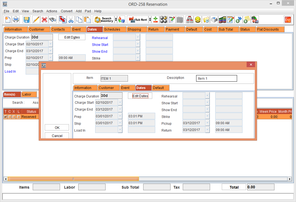Click the binoculars search icon
The image size is (296, 202).
pos(52,20)
